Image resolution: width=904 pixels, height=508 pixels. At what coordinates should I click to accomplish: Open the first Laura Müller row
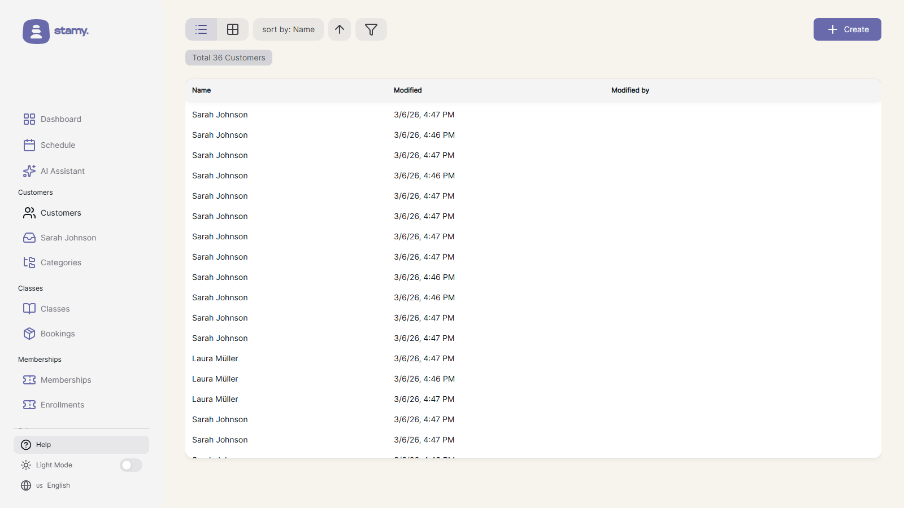[215, 358]
